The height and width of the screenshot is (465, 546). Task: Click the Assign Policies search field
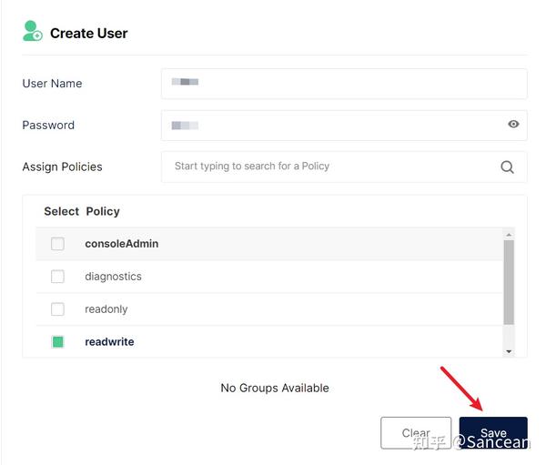[x=344, y=167]
